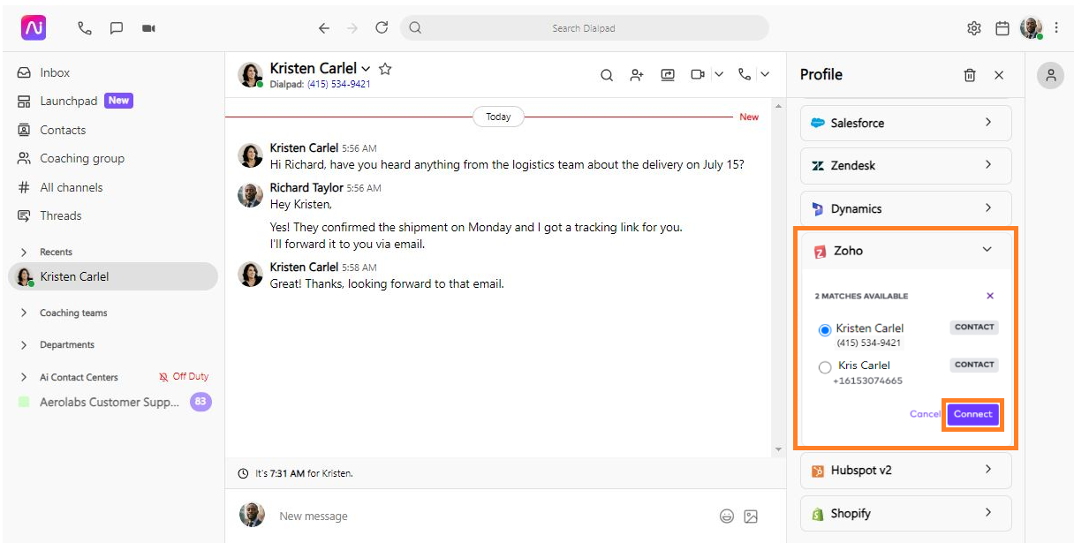Expand Ai Contact Centers section
The height and width of the screenshot is (543, 1074).
tap(24, 377)
